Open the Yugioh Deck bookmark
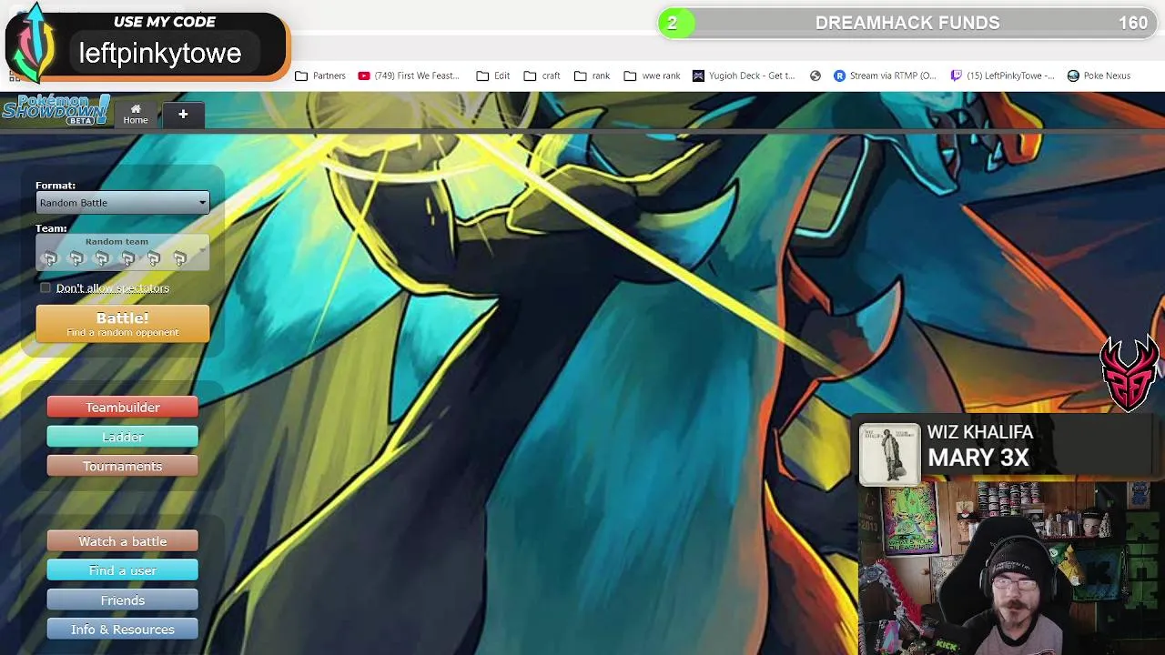The width and height of the screenshot is (1165, 655). click(x=744, y=76)
